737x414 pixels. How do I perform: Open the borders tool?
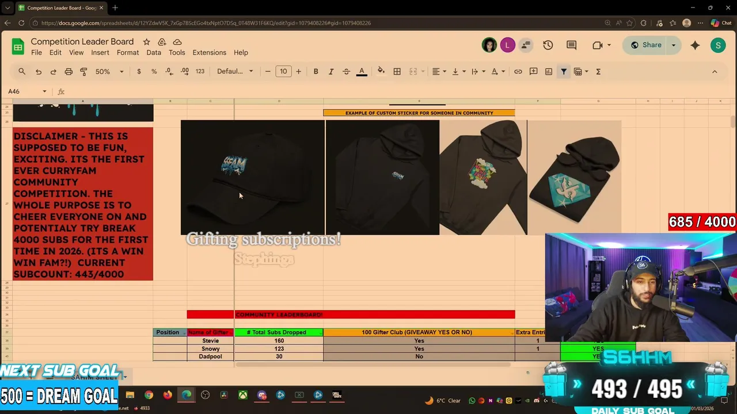click(x=397, y=71)
